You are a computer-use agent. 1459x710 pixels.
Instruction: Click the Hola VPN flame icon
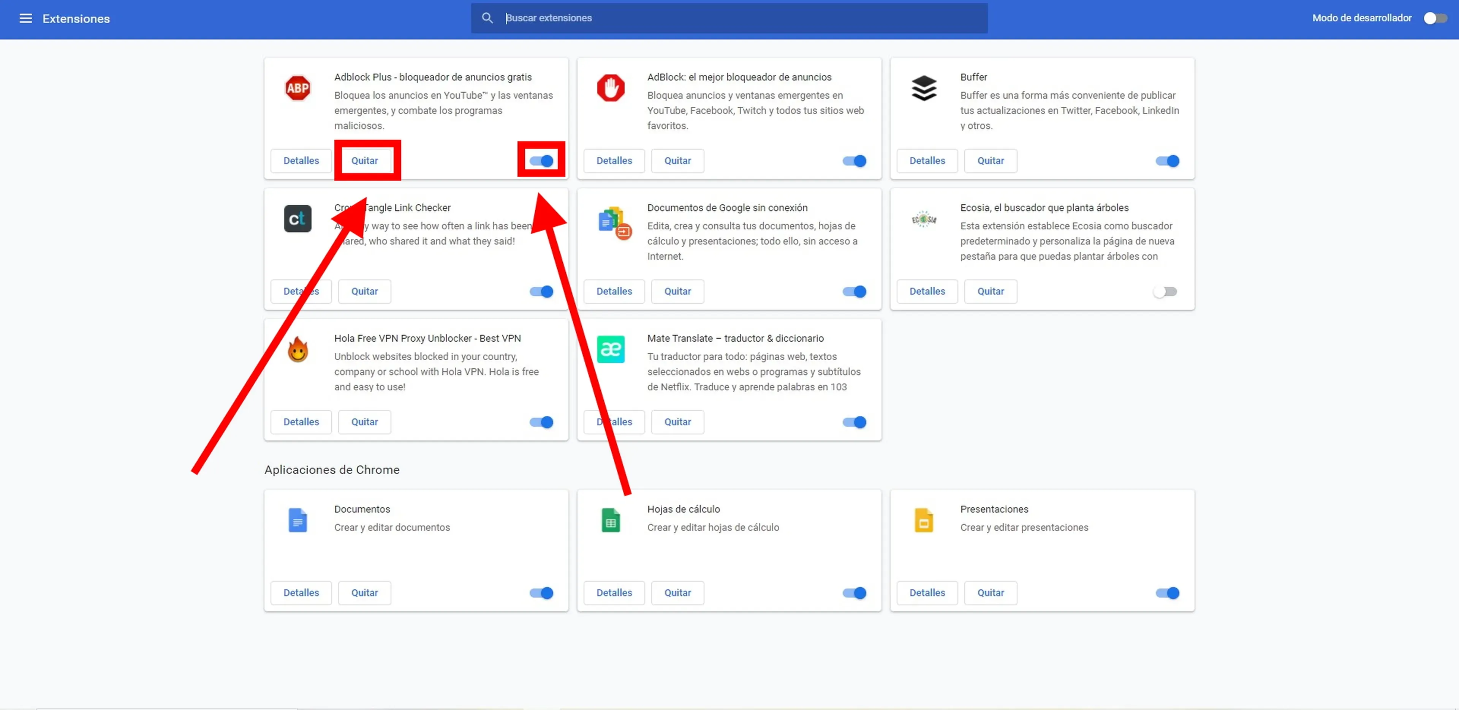[x=297, y=349]
